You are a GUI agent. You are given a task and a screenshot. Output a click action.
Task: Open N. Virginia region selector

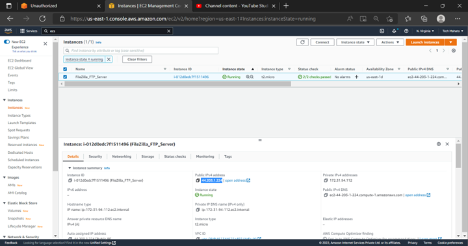[425, 31]
